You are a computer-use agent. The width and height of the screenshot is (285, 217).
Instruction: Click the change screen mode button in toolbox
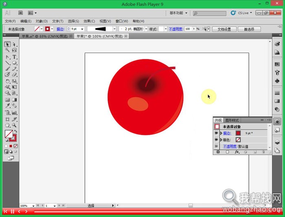tap(11, 158)
